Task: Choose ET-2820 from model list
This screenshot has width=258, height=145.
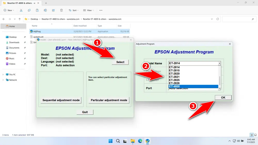Action: coord(193,74)
